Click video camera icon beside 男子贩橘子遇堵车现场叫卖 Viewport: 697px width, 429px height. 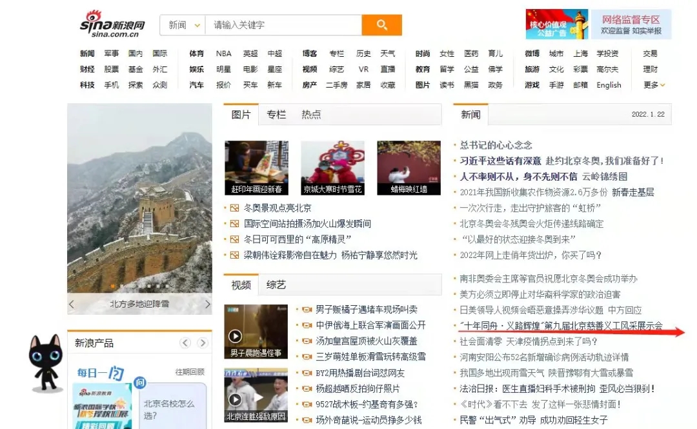[307, 310]
